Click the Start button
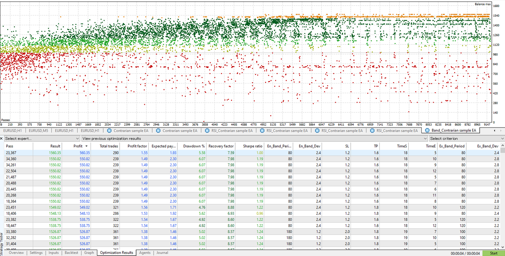Viewport: 505px width, 256px height. click(494, 253)
